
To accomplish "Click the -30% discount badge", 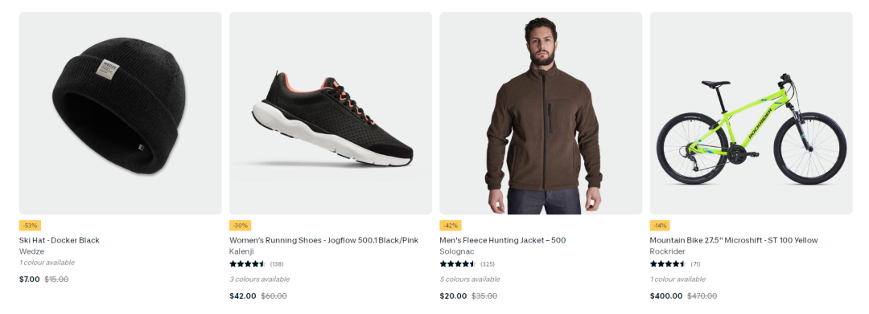I will click(240, 226).
